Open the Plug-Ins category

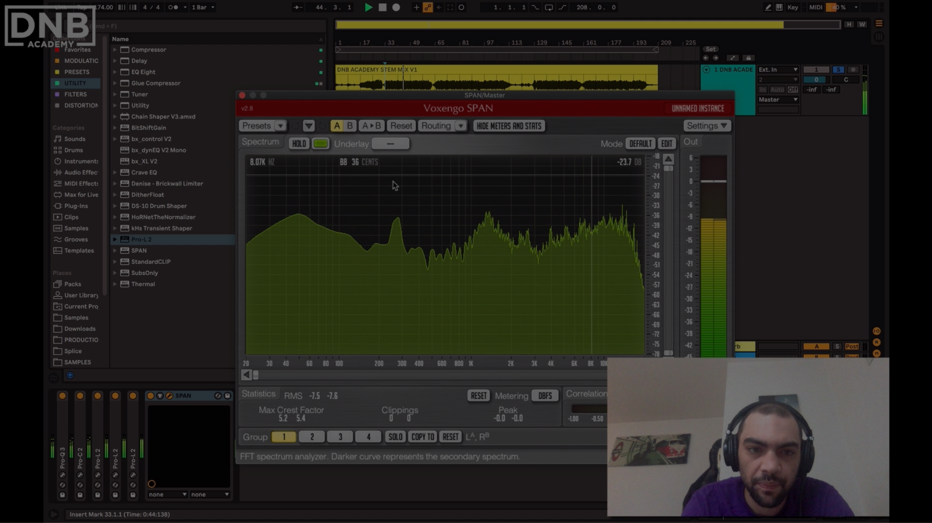[x=76, y=206]
